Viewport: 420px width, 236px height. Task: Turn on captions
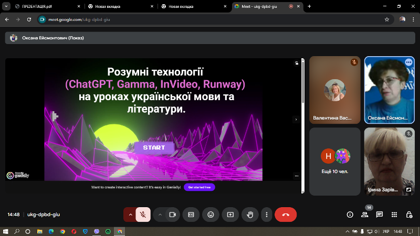[191, 214]
